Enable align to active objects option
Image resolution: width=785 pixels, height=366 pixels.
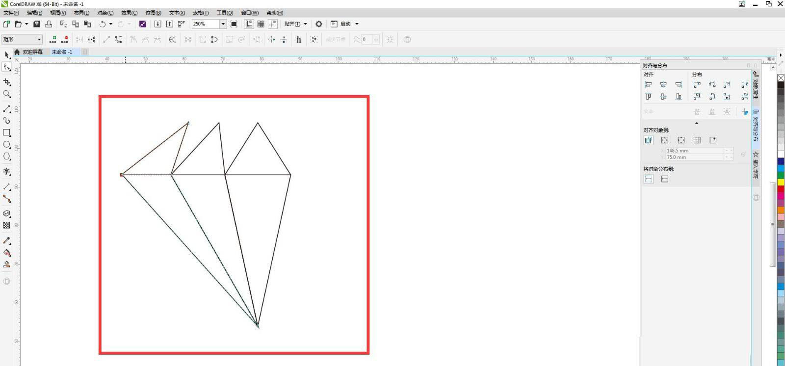[x=649, y=140]
